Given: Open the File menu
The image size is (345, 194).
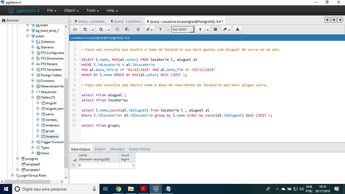Looking at the screenshot, I should pos(51,10).
